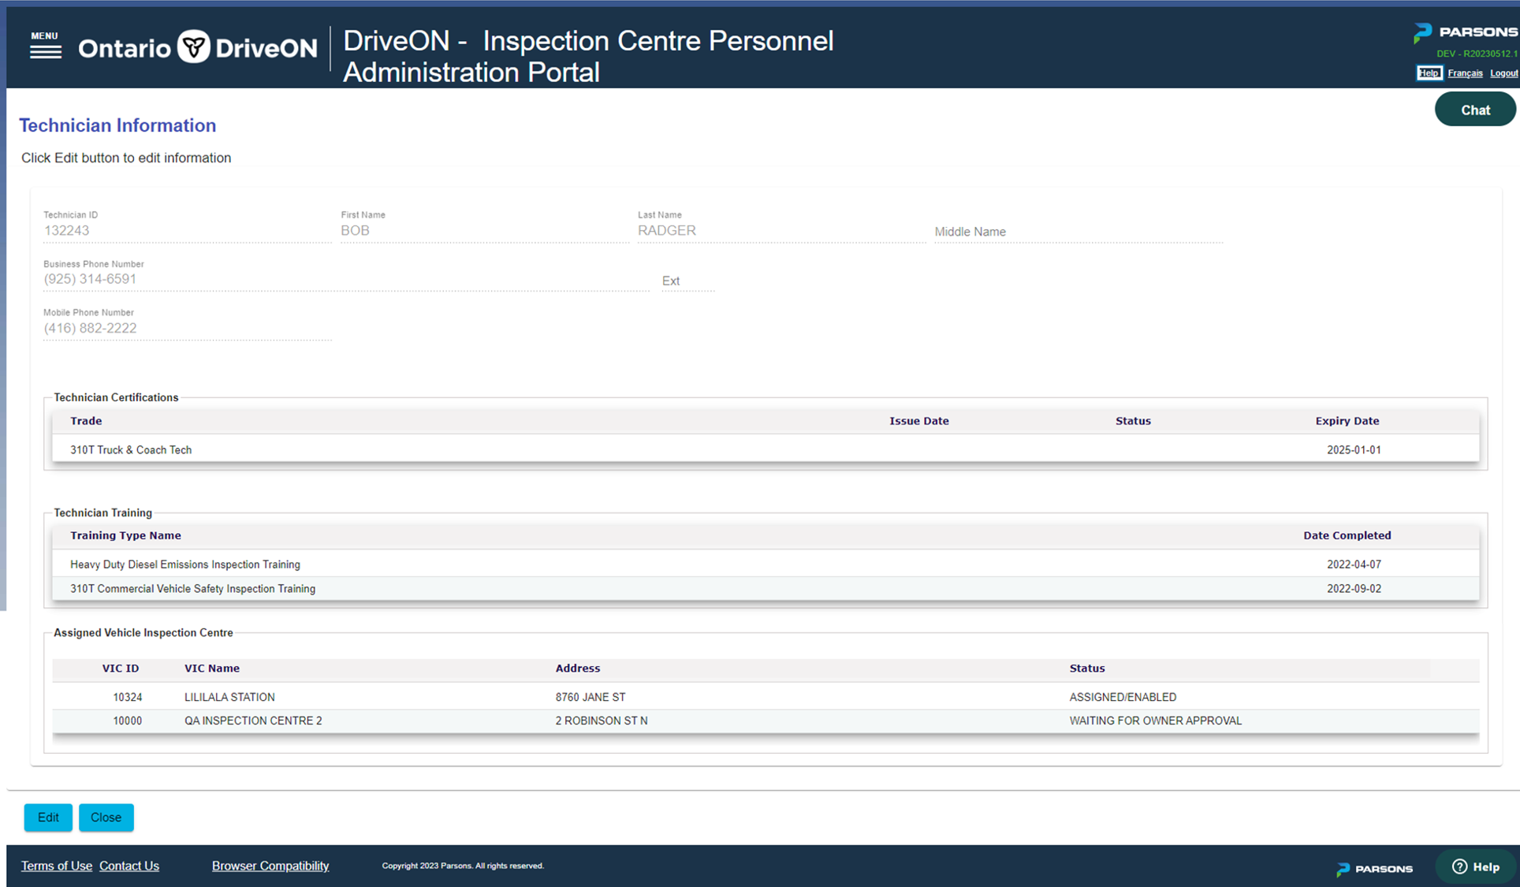Click the Middle Name field
Screen dimensions: 1520x887
point(1077,232)
